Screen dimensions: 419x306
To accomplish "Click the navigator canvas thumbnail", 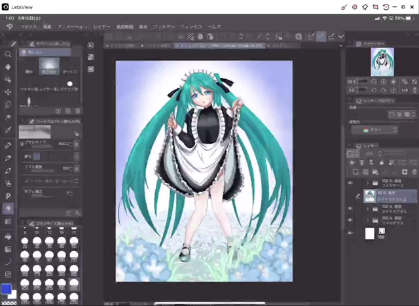I will [382, 62].
